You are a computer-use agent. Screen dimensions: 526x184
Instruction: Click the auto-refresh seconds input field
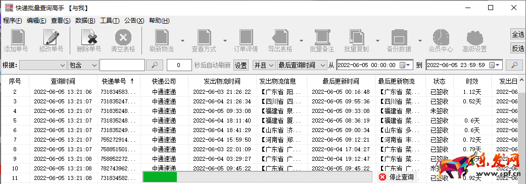[179, 65]
